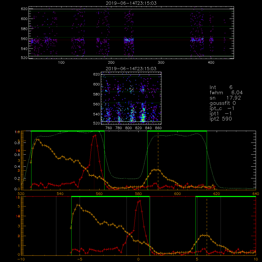This screenshot has height=262, width=262.
Task: Click the 400 tick label on the top panel x-axis
Action: click(x=211, y=63)
